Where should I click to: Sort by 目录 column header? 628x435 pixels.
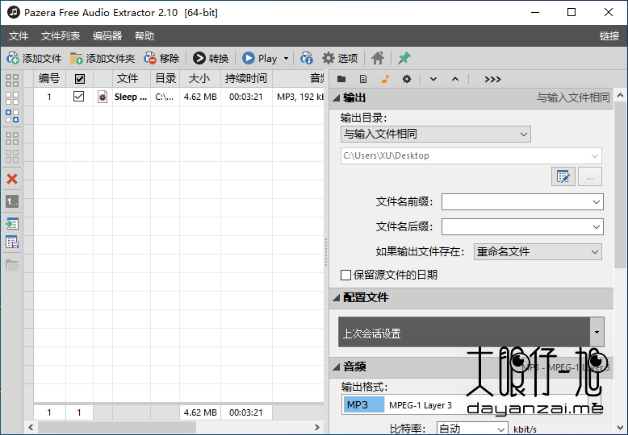[x=165, y=79]
